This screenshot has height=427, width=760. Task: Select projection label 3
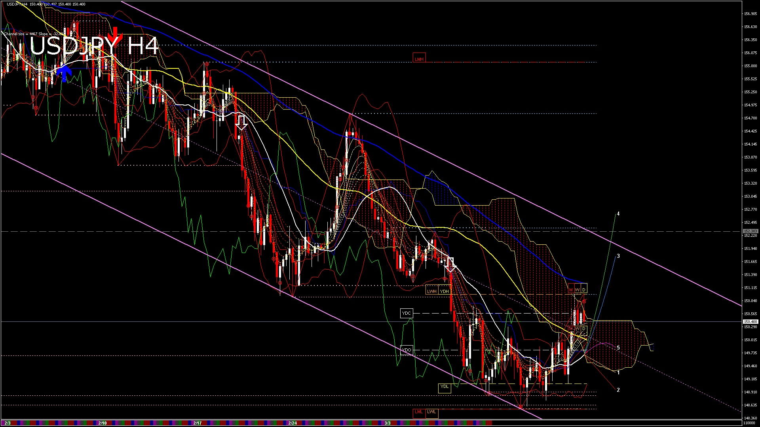tap(618, 256)
